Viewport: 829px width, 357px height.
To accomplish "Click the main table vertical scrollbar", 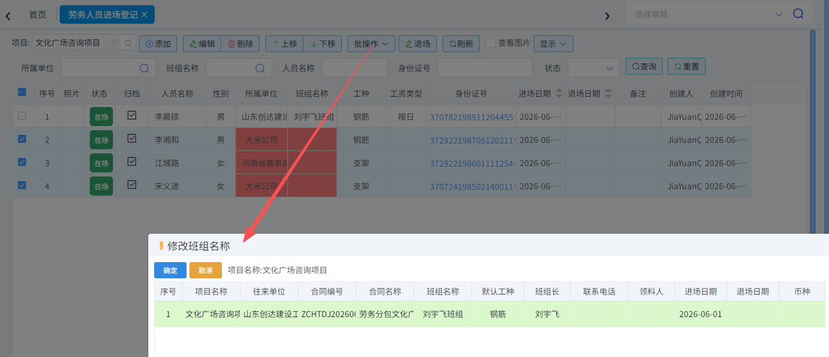I will coord(813,132).
